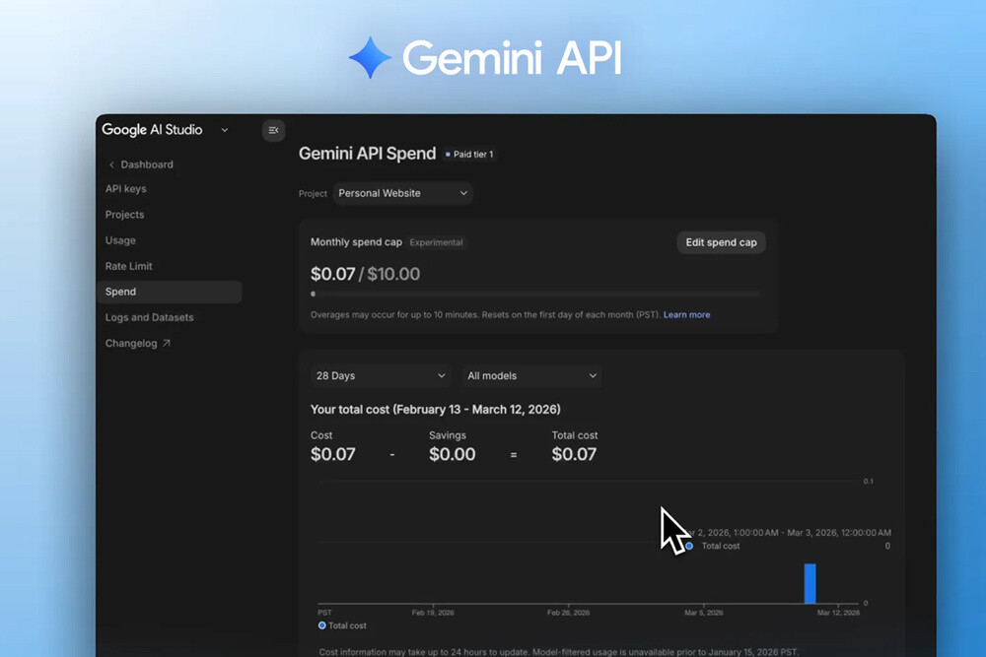
Task: Open the All models filter dropdown
Action: tap(531, 375)
